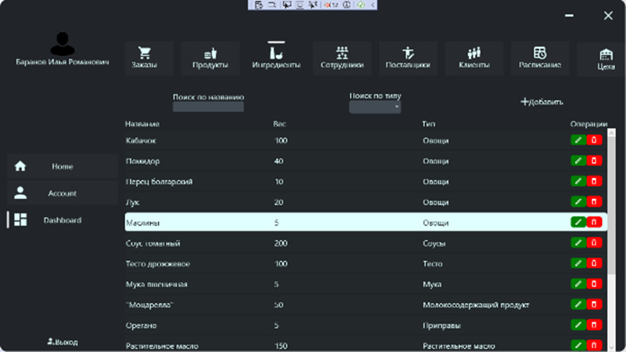Delete the Кабачок row
626x352 pixels.
(594, 140)
